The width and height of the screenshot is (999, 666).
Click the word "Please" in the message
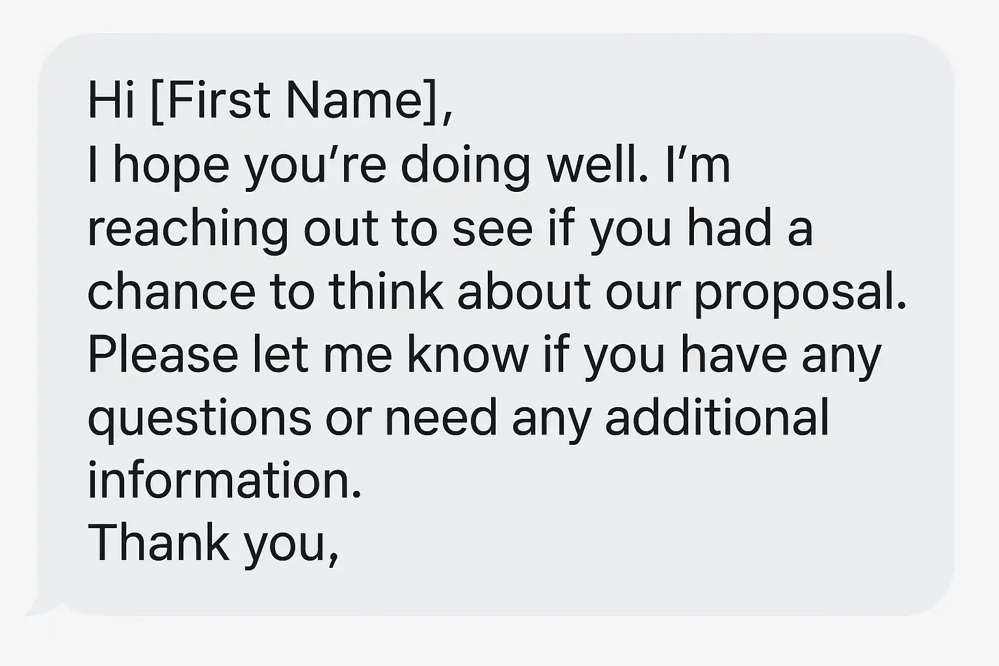tap(163, 354)
